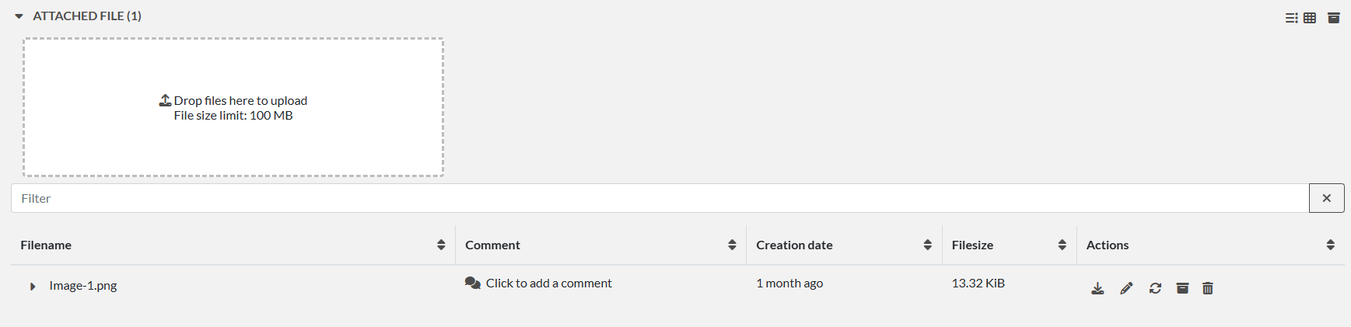The image size is (1351, 327).
Task: Click the 'Click to add a comment' text
Action: click(x=549, y=283)
